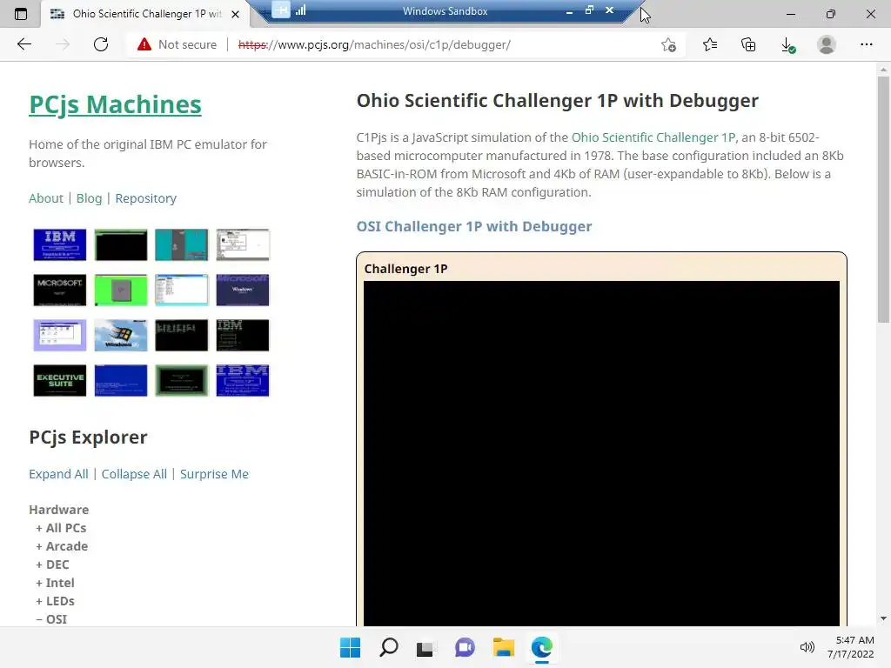Open the Windows Start menu
Image resolution: width=891 pixels, height=668 pixels.
click(350, 647)
